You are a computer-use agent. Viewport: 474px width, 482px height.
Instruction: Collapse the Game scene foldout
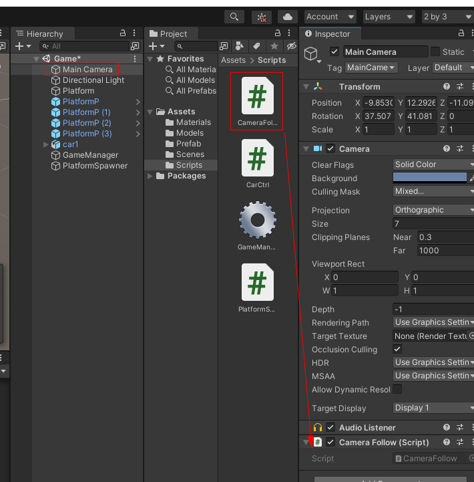click(36, 59)
